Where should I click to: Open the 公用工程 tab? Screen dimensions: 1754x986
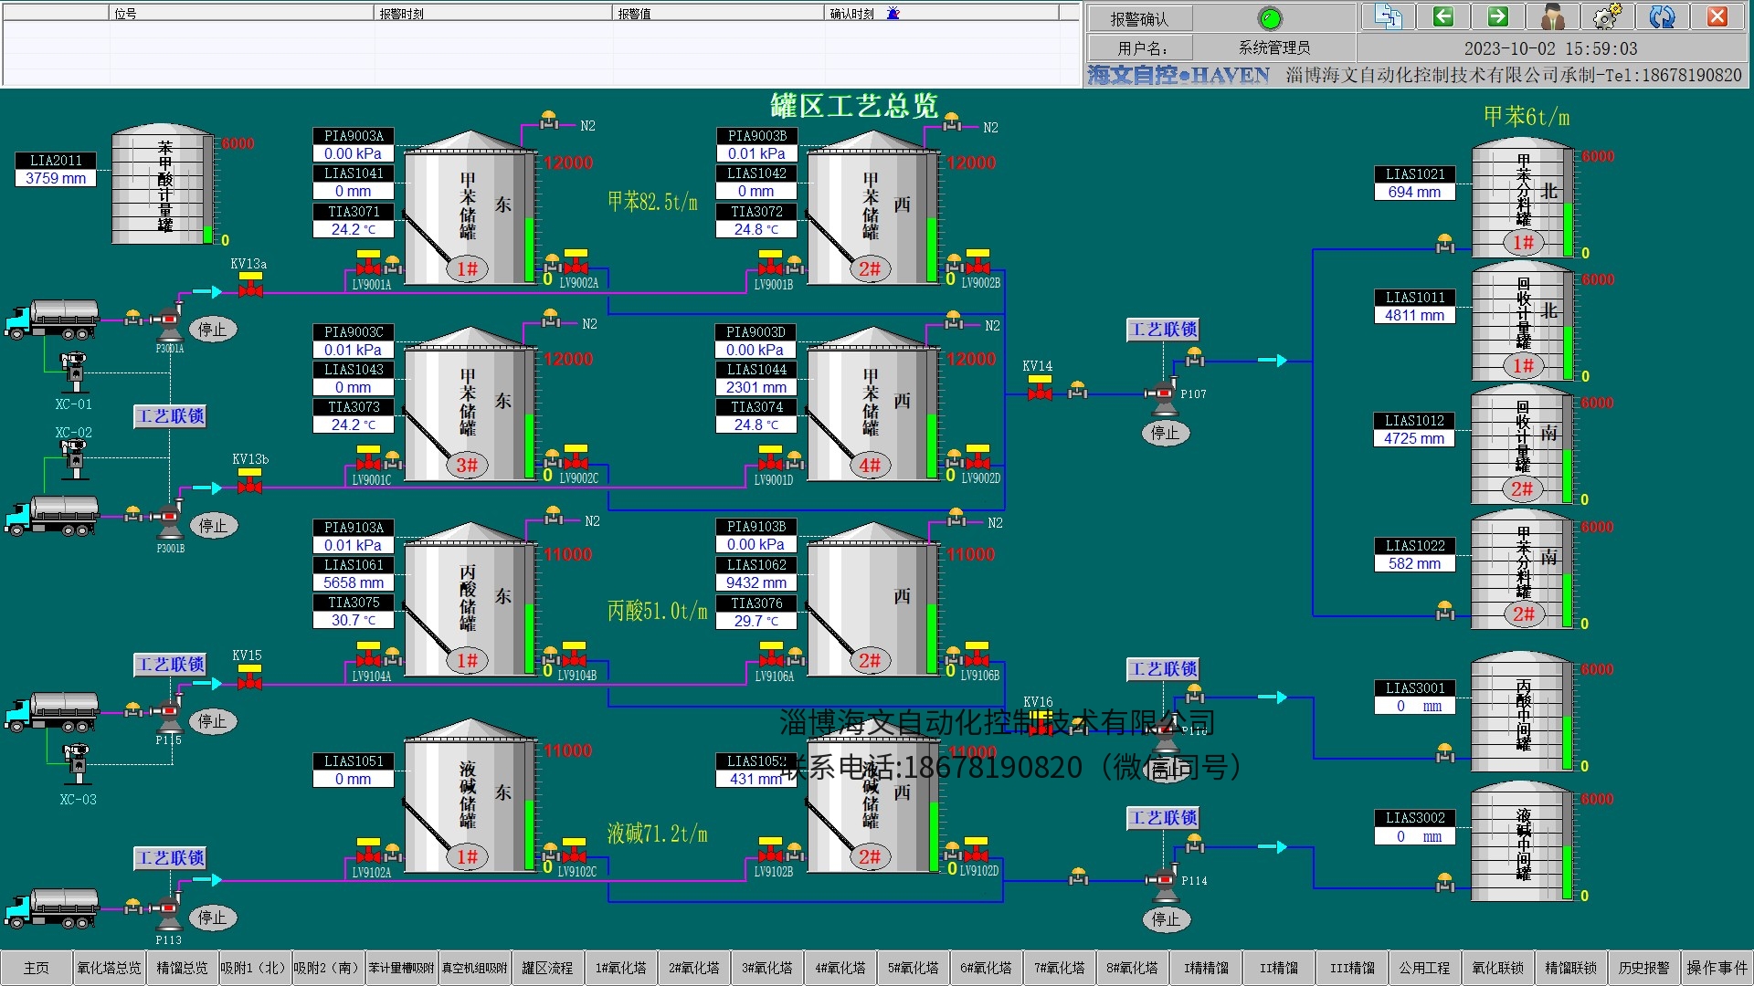pos(1425,968)
